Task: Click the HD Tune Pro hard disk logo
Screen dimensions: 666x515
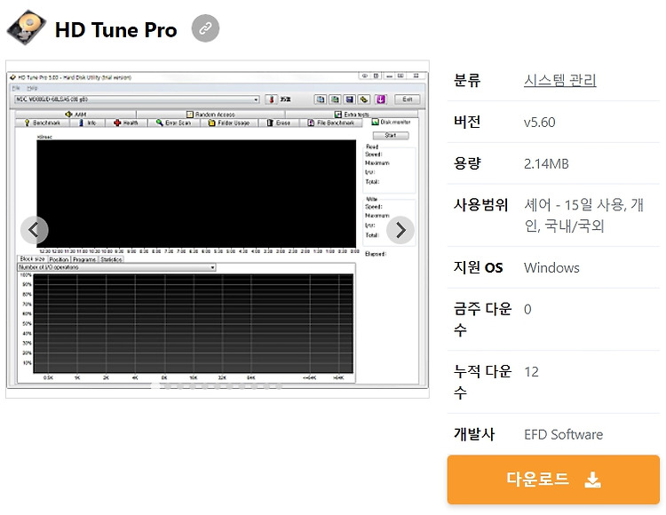Action: 27,28
